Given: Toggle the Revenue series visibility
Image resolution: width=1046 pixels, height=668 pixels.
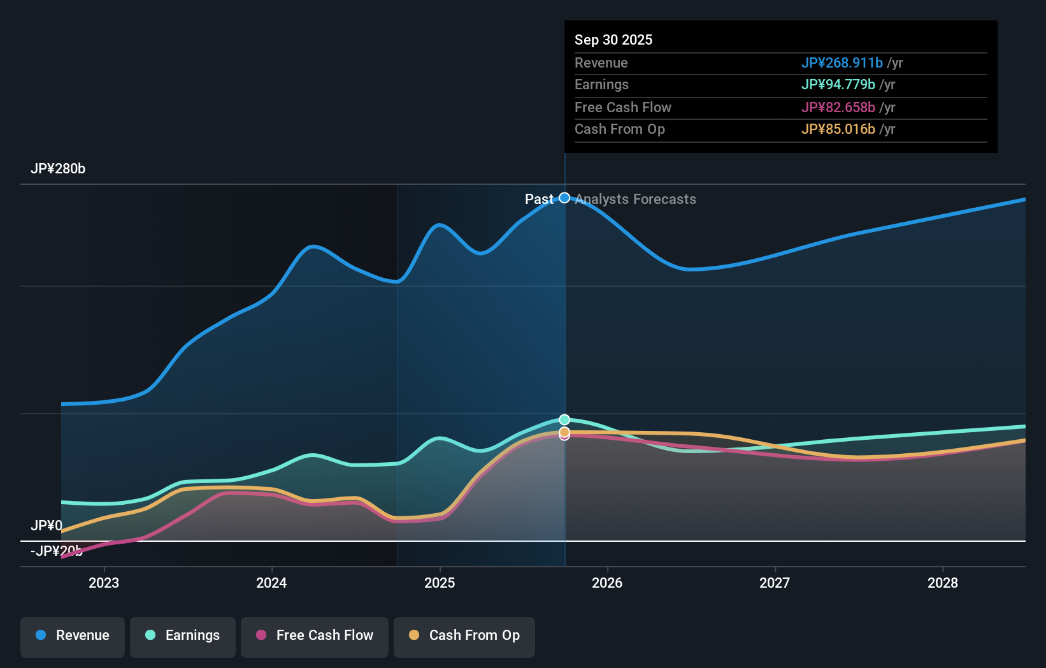Looking at the screenshot, I should 72,635.
